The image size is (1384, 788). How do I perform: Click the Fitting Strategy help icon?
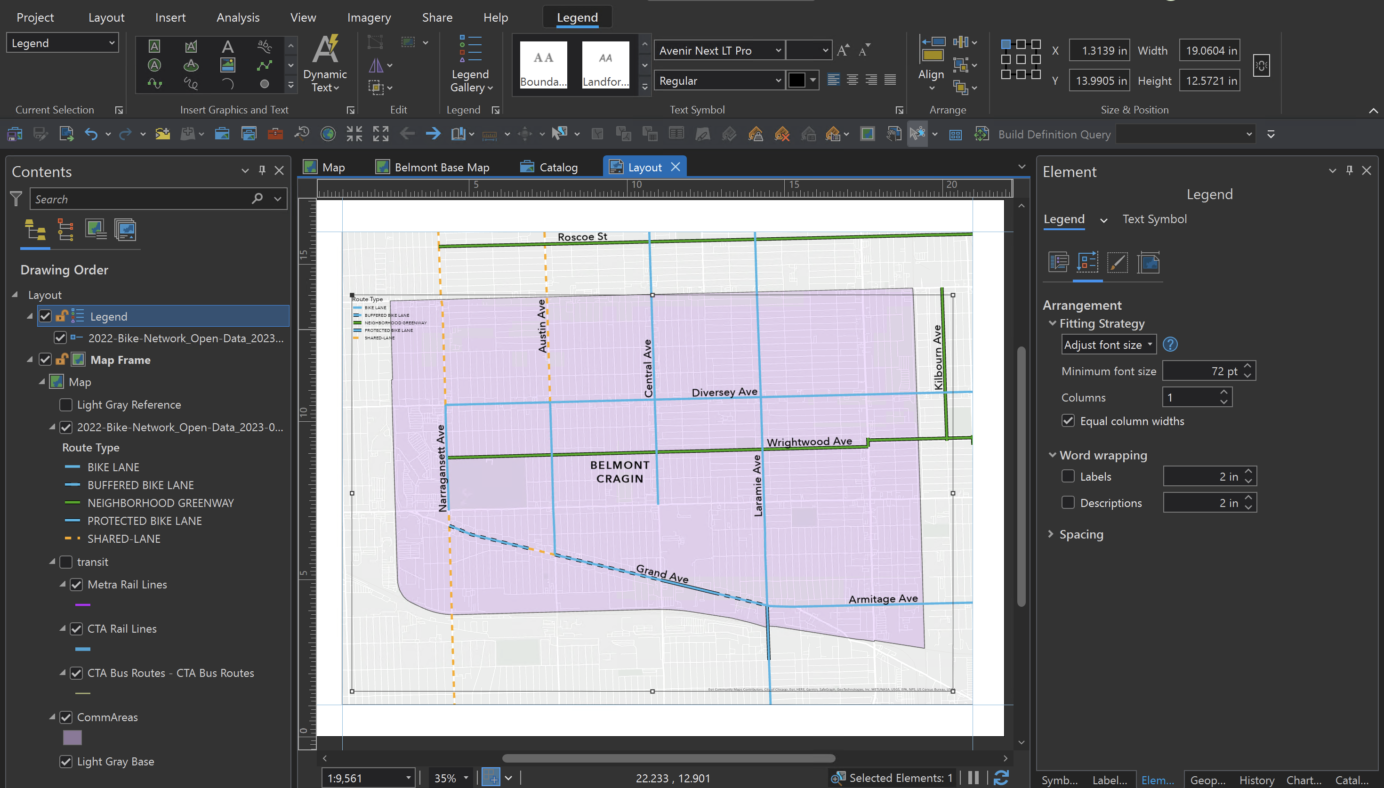[x=1170, y=345]
